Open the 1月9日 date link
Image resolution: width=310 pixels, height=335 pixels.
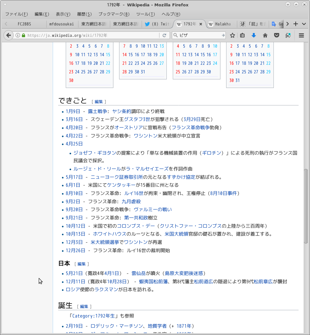pos(73,111)
